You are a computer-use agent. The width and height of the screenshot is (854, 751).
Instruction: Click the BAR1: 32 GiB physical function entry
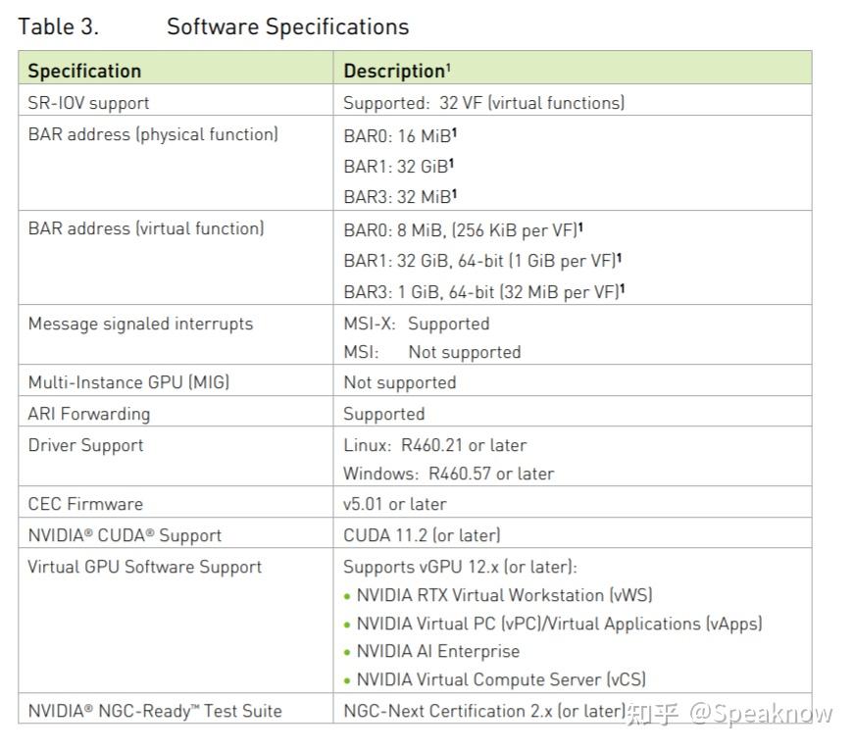point(398,166)
